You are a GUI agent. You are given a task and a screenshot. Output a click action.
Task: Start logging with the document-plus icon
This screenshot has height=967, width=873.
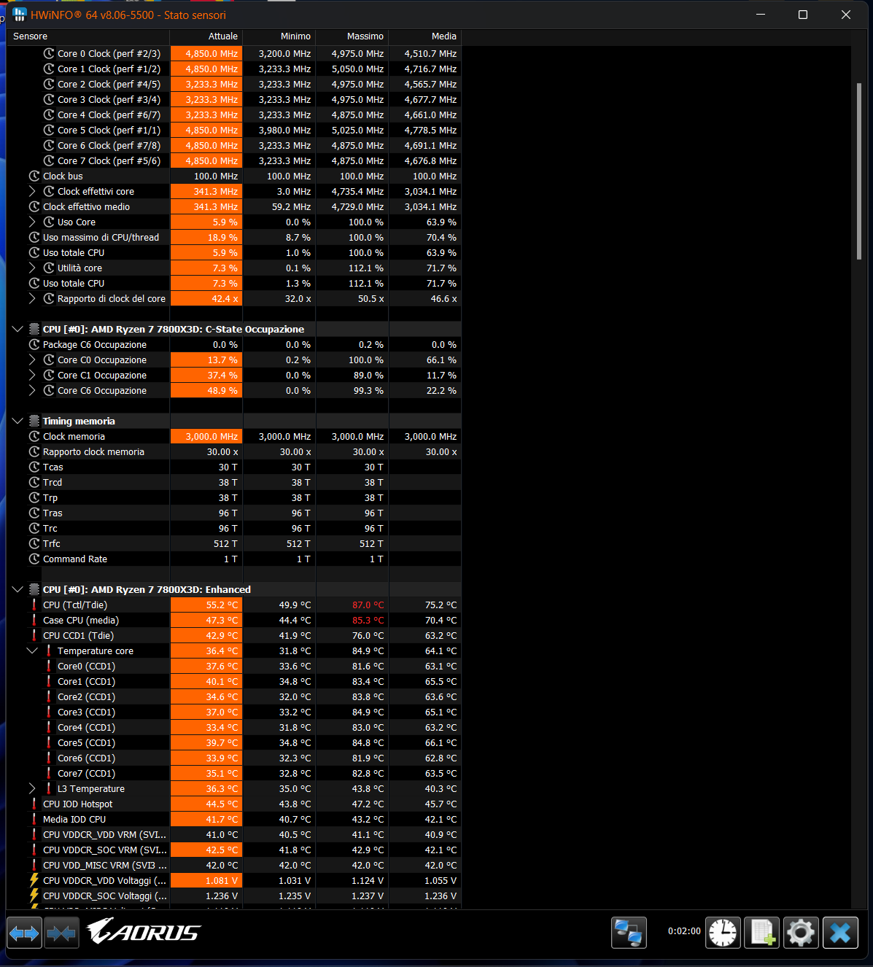762,933
